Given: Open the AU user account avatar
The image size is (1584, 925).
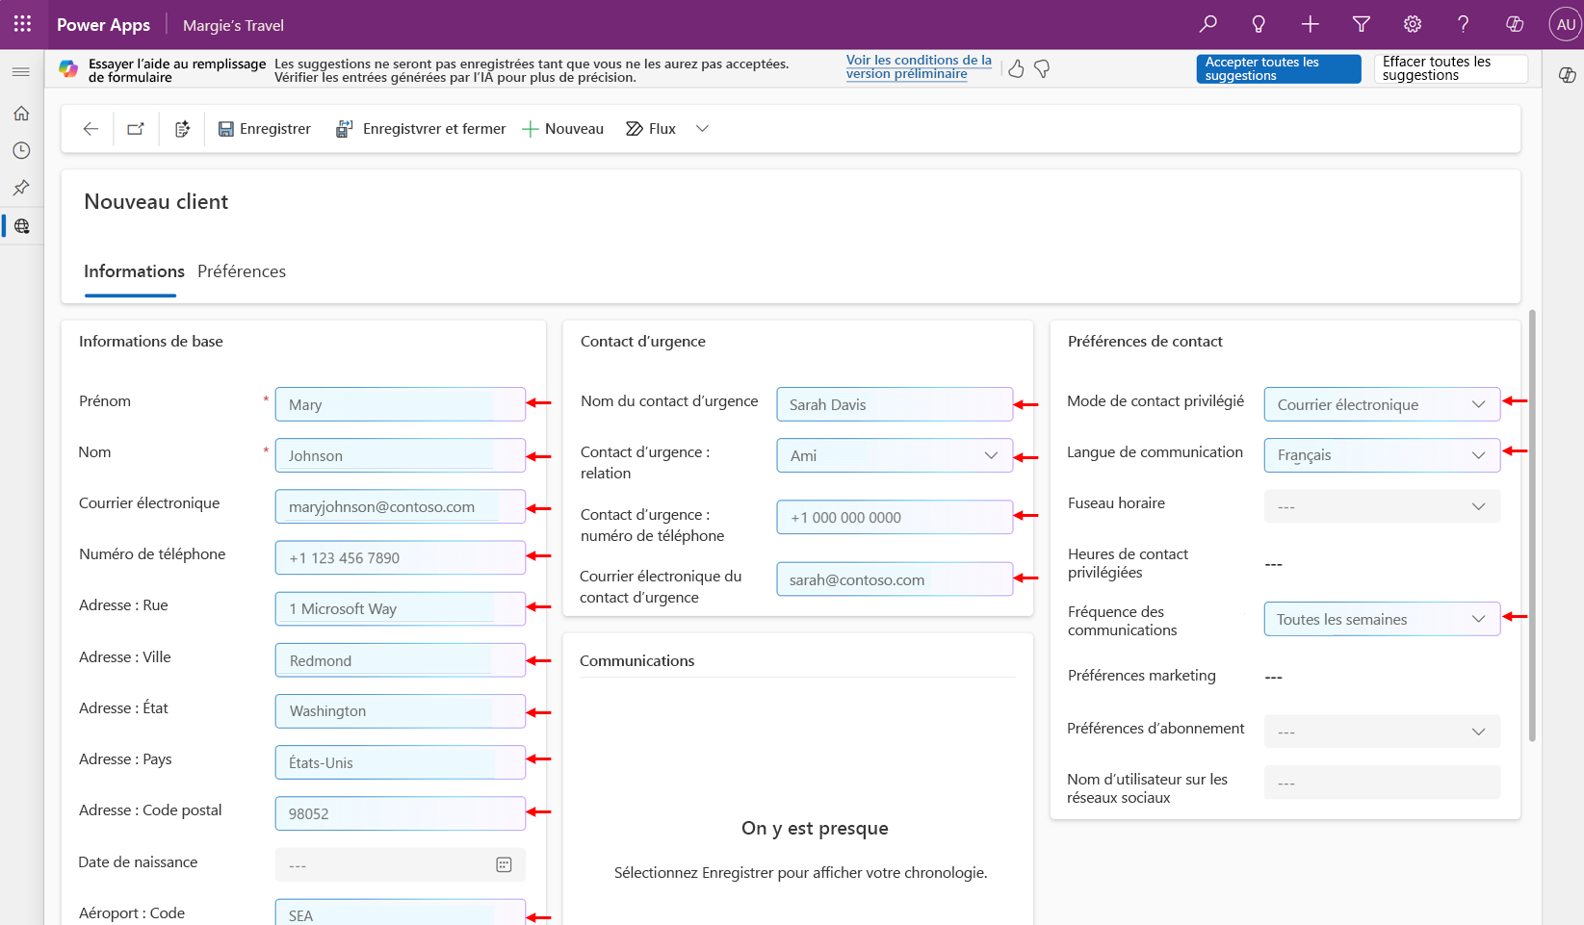Looking at the screenshot, I should tap(1566, 24).
